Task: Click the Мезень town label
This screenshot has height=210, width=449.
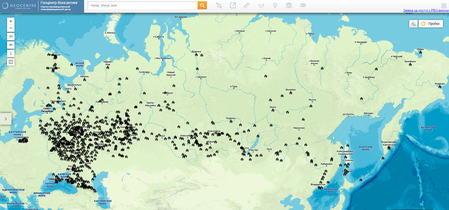Action: 85,76
